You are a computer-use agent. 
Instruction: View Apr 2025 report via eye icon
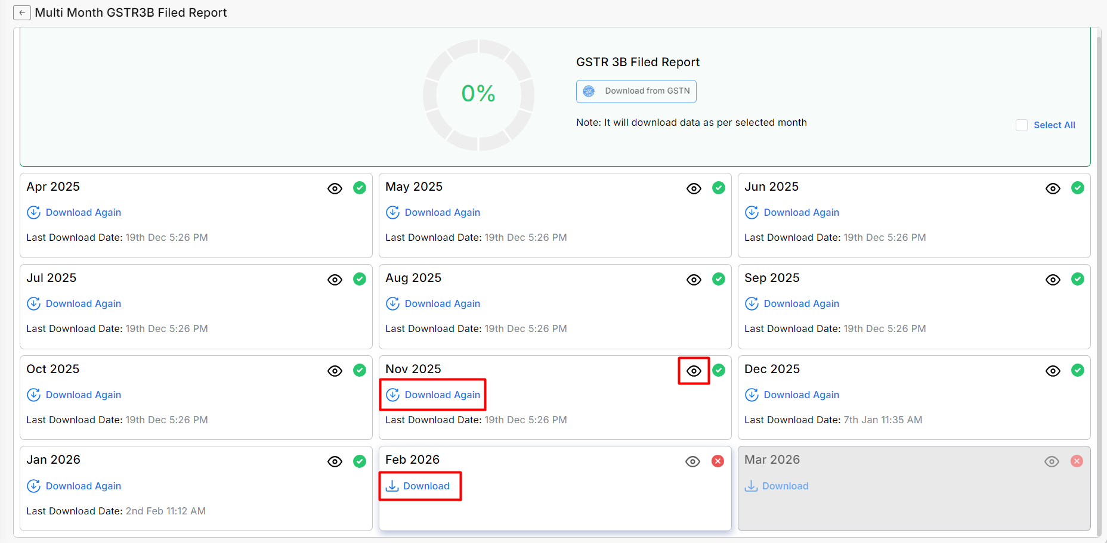click(x=335, y=189)
